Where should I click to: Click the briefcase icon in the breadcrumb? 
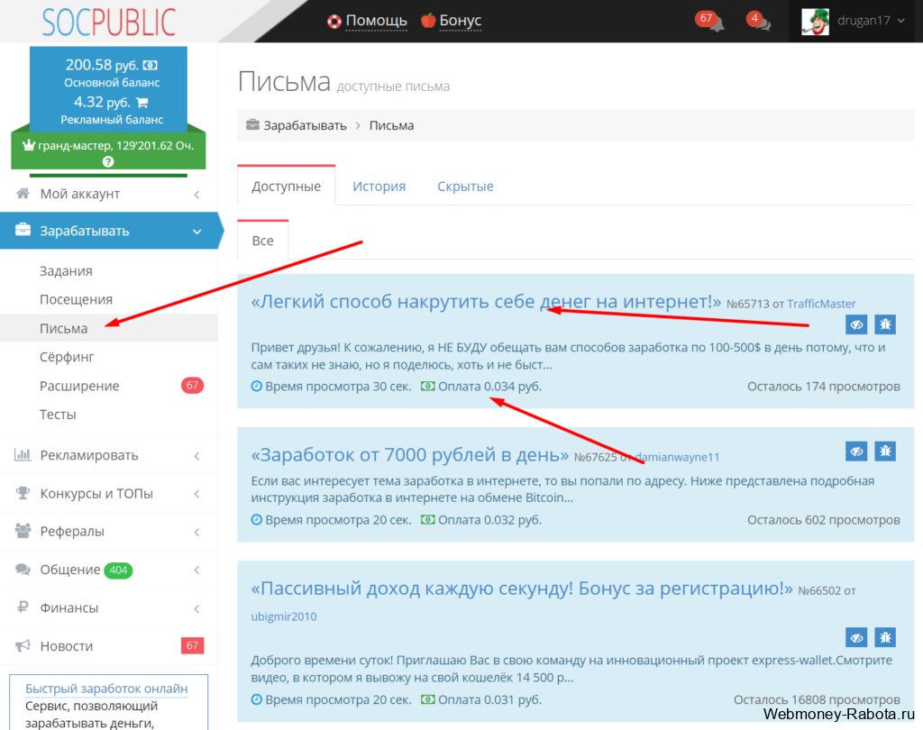pos(252,124)
